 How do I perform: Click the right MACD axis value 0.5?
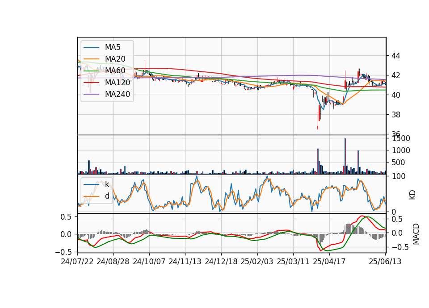(x=397, y=219)
